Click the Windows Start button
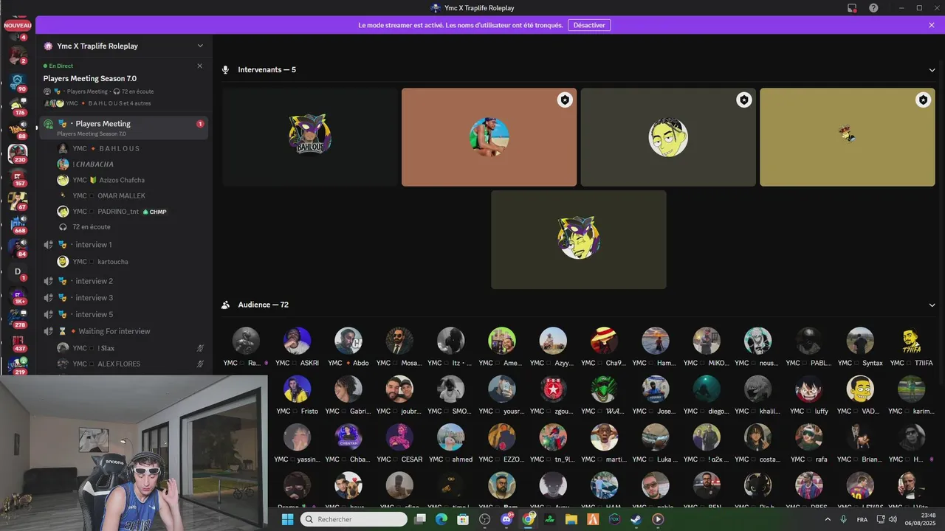This screenshot has height=531, width=945. (x=287, y=519)
